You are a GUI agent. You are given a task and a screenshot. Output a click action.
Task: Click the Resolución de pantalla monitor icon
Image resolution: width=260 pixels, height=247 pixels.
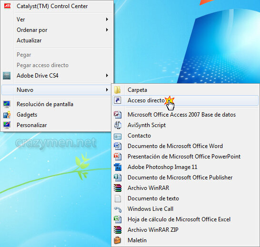(7, 104)
